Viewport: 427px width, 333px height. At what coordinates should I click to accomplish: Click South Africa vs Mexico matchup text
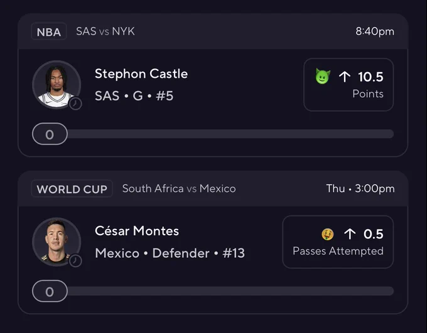tap(179, 189)
